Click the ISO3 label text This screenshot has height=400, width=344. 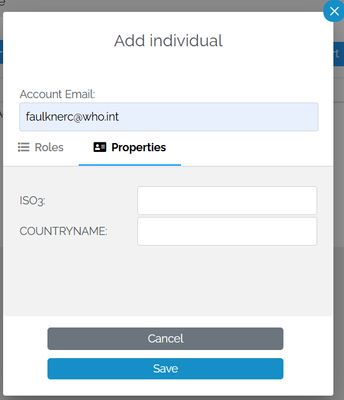32,201
